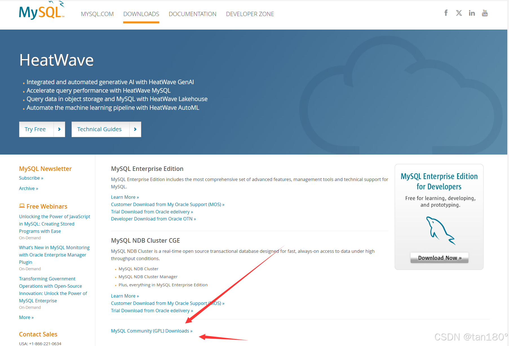Open Customer Download (MOS) under Enterprise Edition

click(x=168, y=204)
